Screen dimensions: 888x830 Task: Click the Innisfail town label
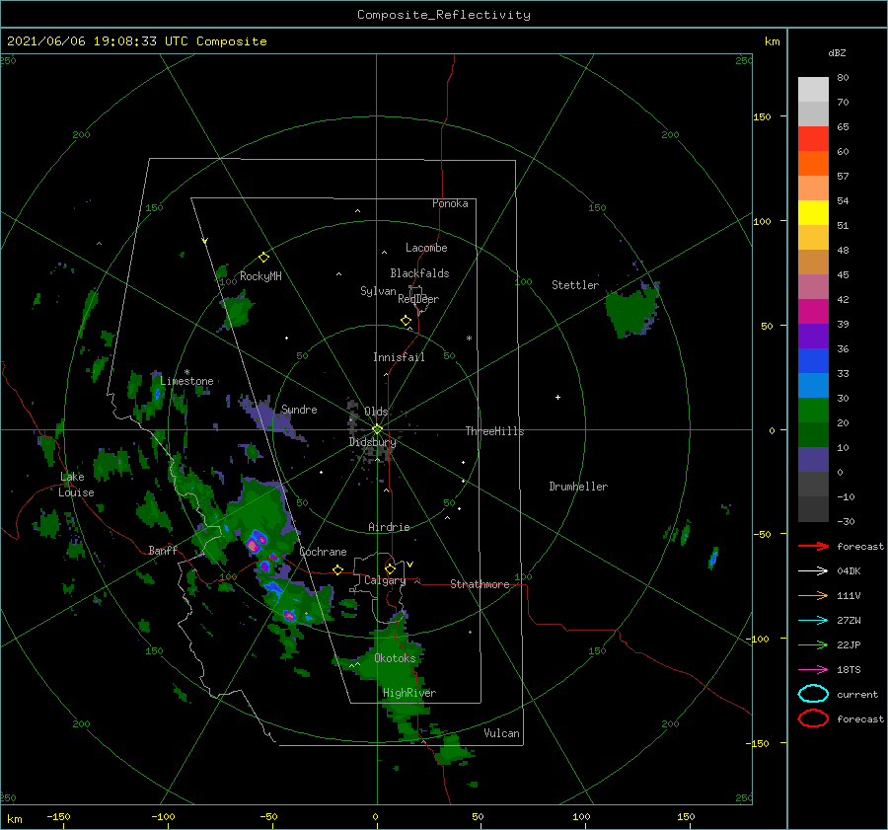tap(399, 357)
